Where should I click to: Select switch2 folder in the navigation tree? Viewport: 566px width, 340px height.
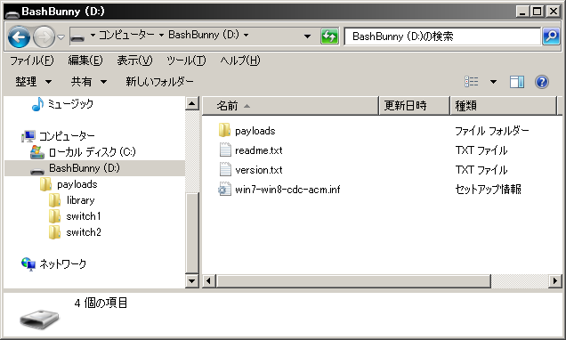coord(84,232)
